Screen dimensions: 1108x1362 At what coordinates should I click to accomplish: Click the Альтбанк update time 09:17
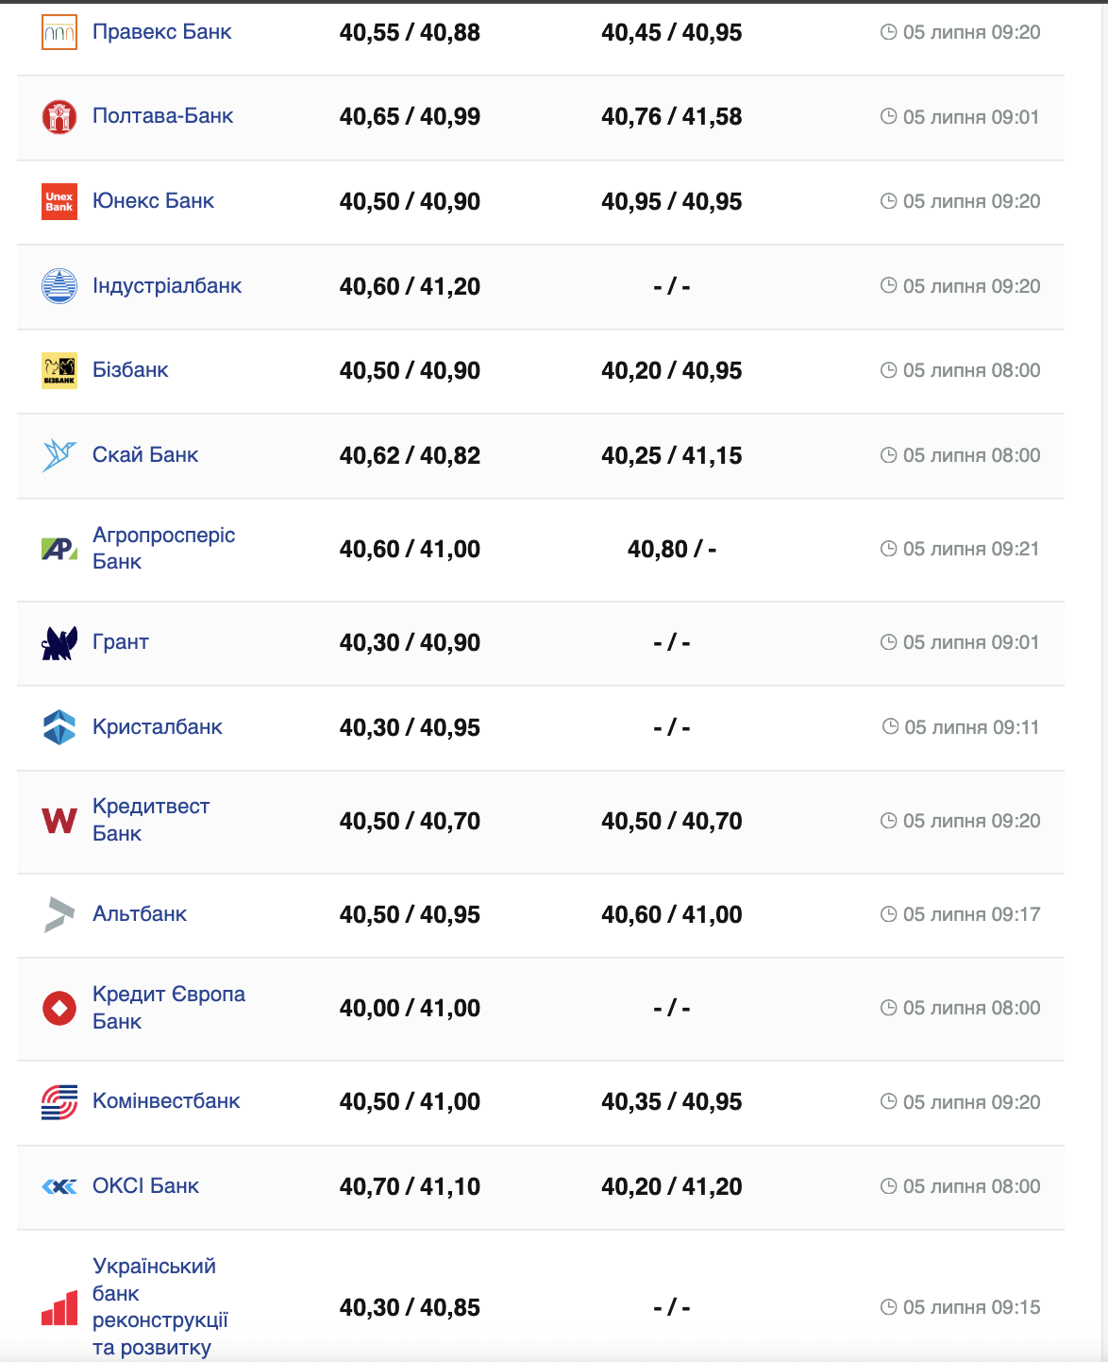point(961,914)
